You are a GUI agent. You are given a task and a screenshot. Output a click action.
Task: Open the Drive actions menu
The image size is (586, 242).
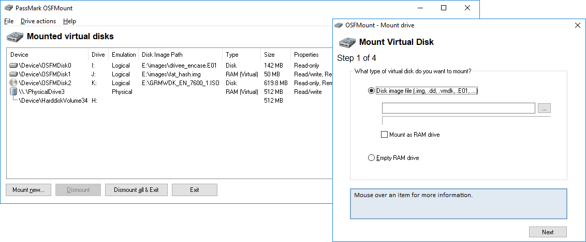click(38, 21)
